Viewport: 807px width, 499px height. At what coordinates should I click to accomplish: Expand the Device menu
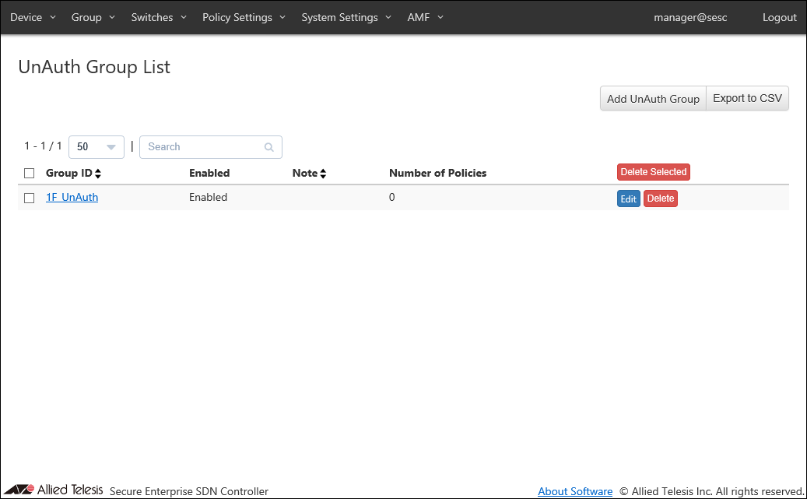[x=33, y=17]
